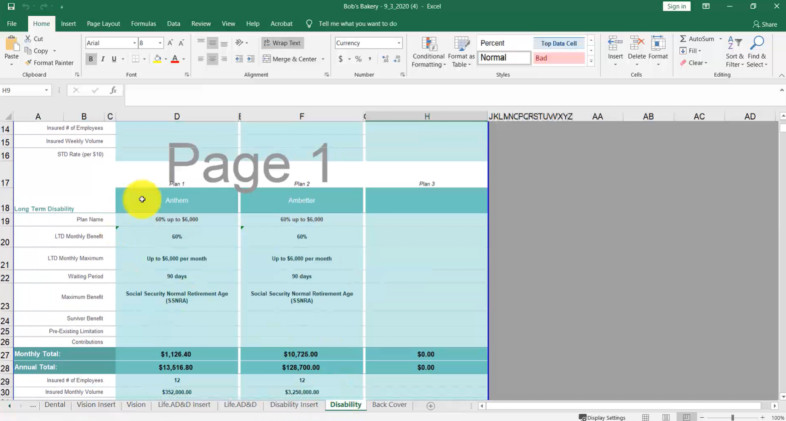Open the Sort & Filter menu
This screenshot has height=421, width=786.
point(734,52)
